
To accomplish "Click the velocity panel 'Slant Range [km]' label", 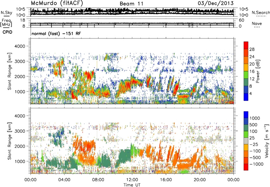I will click(x=9, y=141).
